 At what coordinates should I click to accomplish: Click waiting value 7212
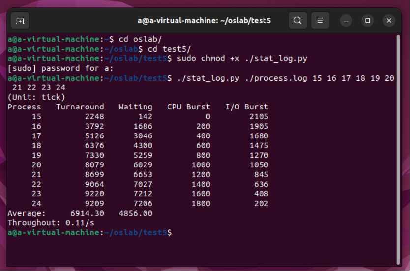click(143, 194)
